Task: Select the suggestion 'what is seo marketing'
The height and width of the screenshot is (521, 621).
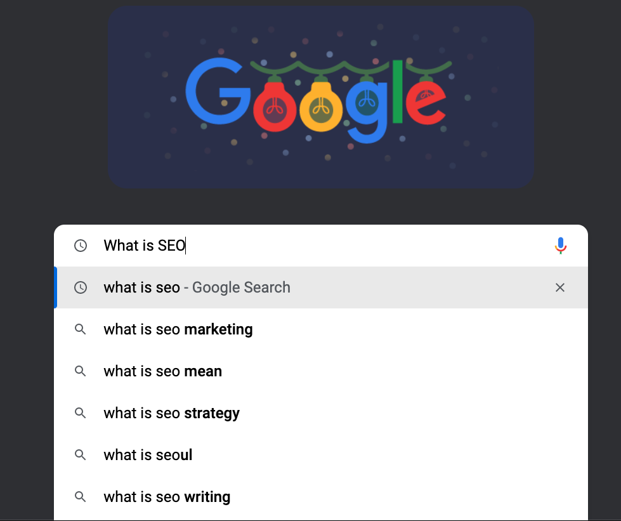Action: (x=178, y=329)
